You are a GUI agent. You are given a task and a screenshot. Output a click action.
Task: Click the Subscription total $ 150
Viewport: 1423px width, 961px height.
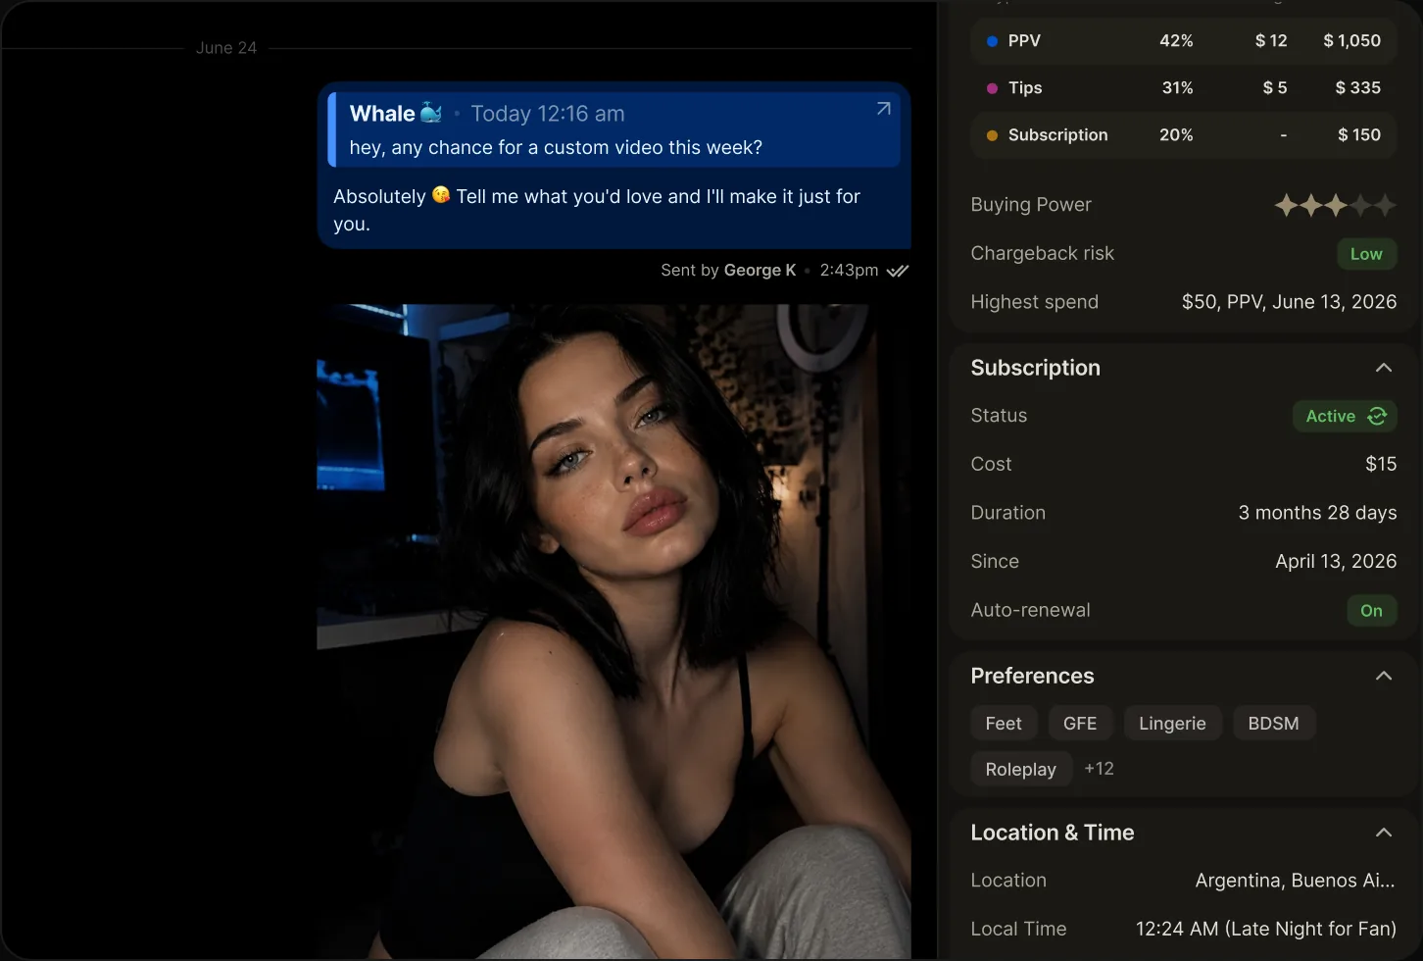tap(1359, 135)
